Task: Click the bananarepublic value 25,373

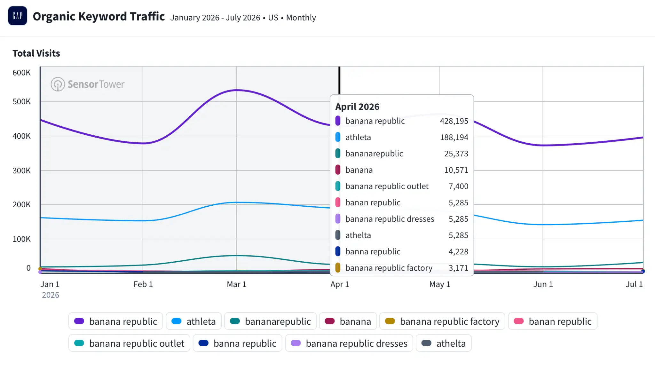Action: click(456, 154)
